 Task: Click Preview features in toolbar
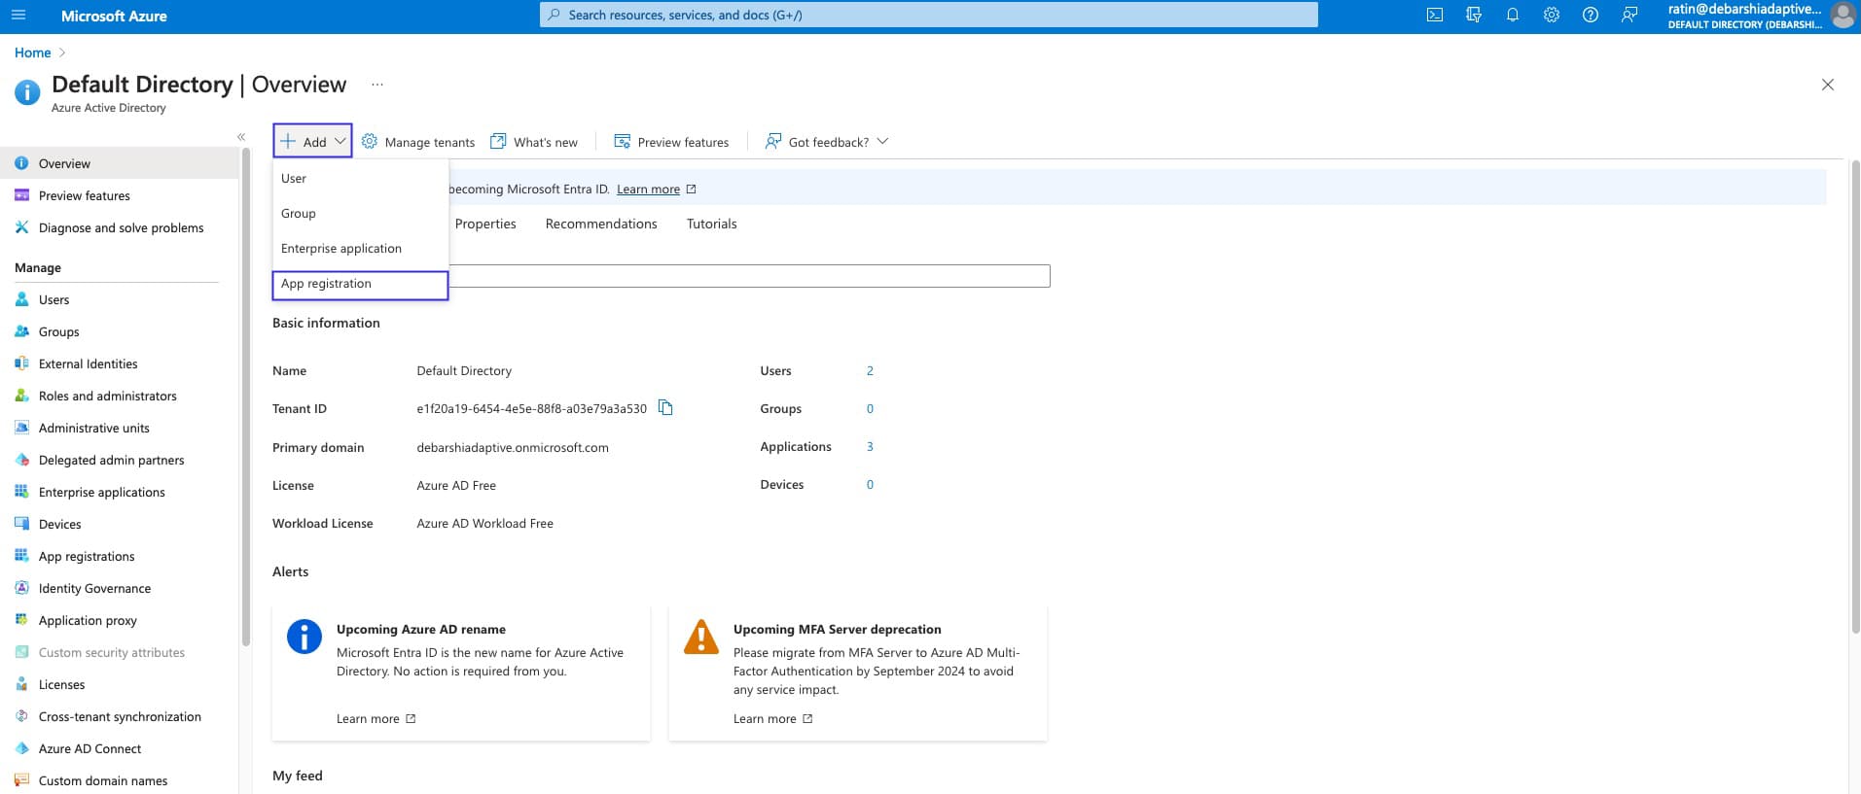[x=671, y=142]
